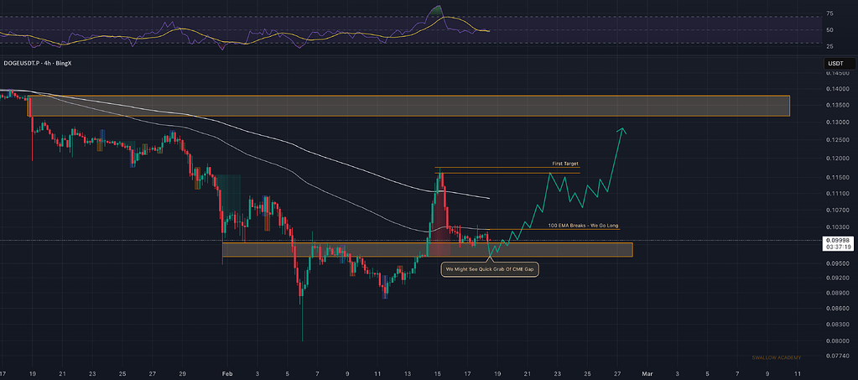Click the green projection arrow head
Viewport: 858px width, 380px height.
coord(622,129)
